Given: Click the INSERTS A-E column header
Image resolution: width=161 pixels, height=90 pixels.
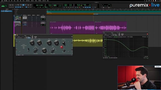Looking at the screenshot, I should pyautogui.click(x=25, y=15).
